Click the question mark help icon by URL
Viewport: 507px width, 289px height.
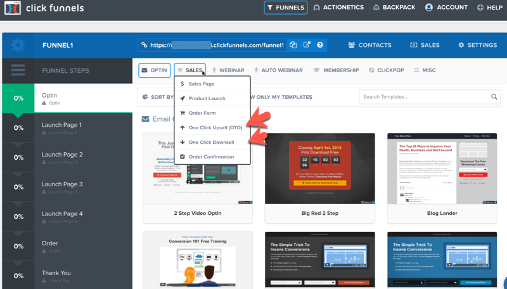tap(320, 45)
